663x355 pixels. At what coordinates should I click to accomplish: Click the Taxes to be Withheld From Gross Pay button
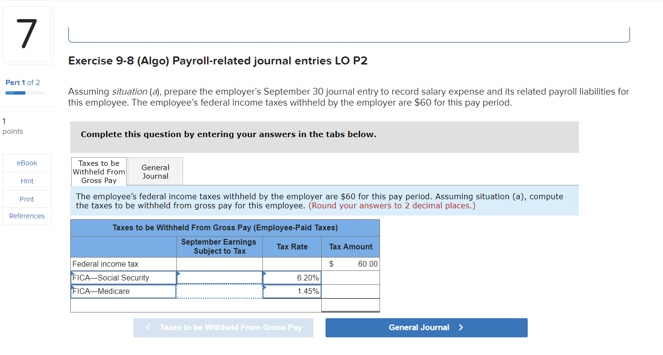(x=223, y=328)
